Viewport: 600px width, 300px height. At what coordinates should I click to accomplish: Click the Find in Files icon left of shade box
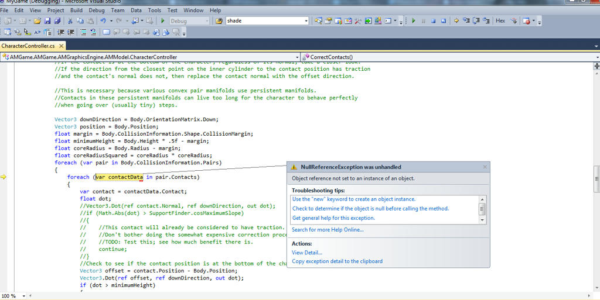coord(219,21)
